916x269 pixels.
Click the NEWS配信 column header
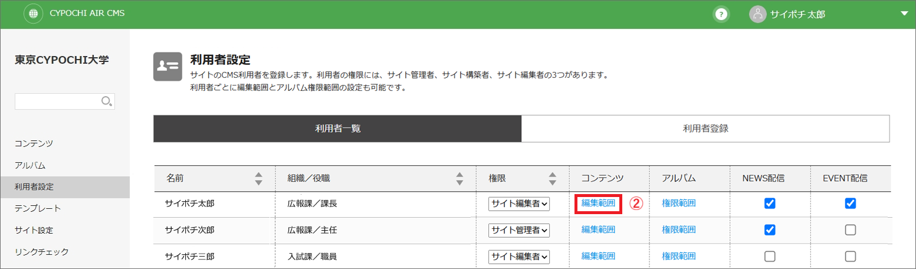click(x=770, y=178)
